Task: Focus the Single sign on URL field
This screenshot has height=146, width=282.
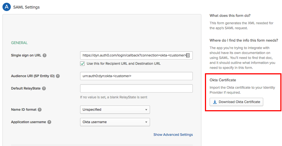Action: pyautogui.click(x=136, y=55)
